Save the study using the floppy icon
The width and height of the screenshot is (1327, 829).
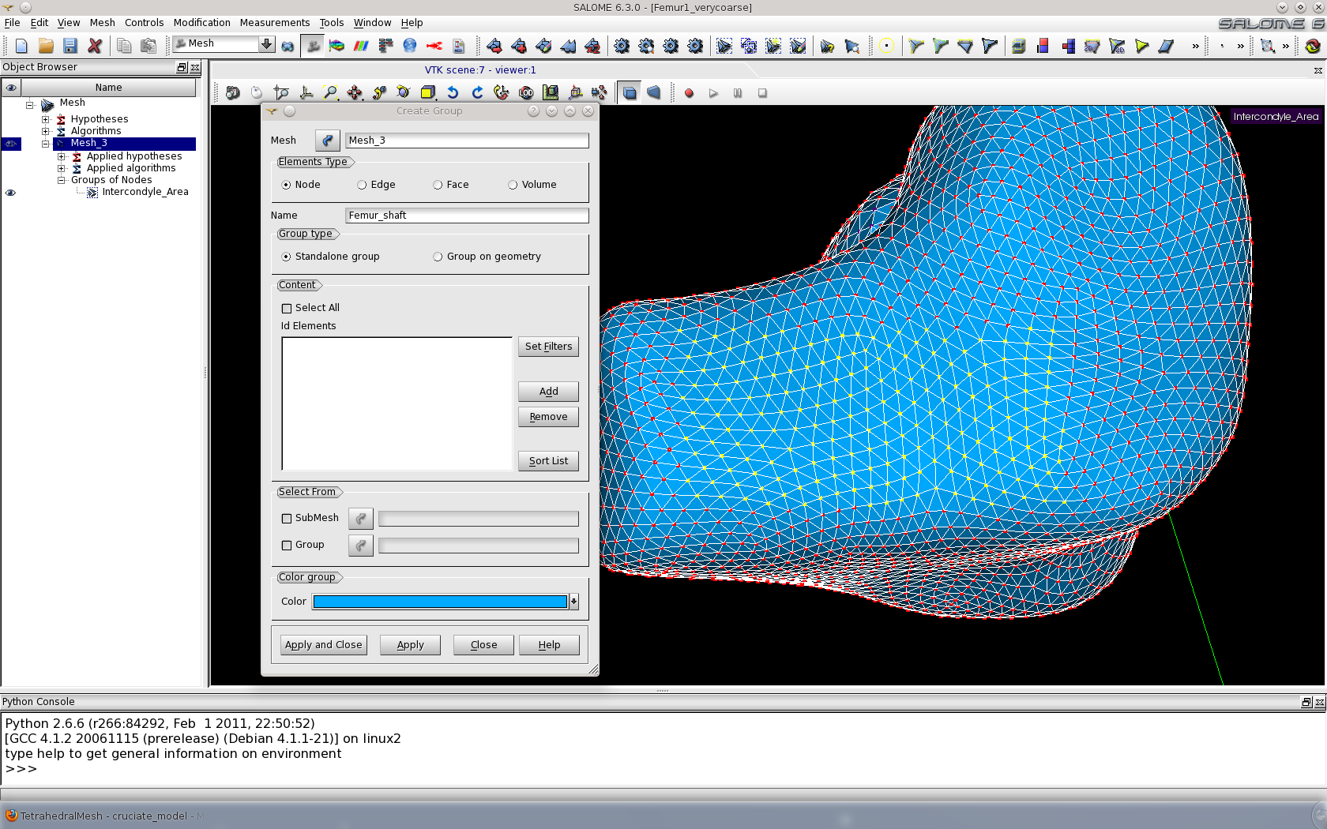[x=70, y=46]
